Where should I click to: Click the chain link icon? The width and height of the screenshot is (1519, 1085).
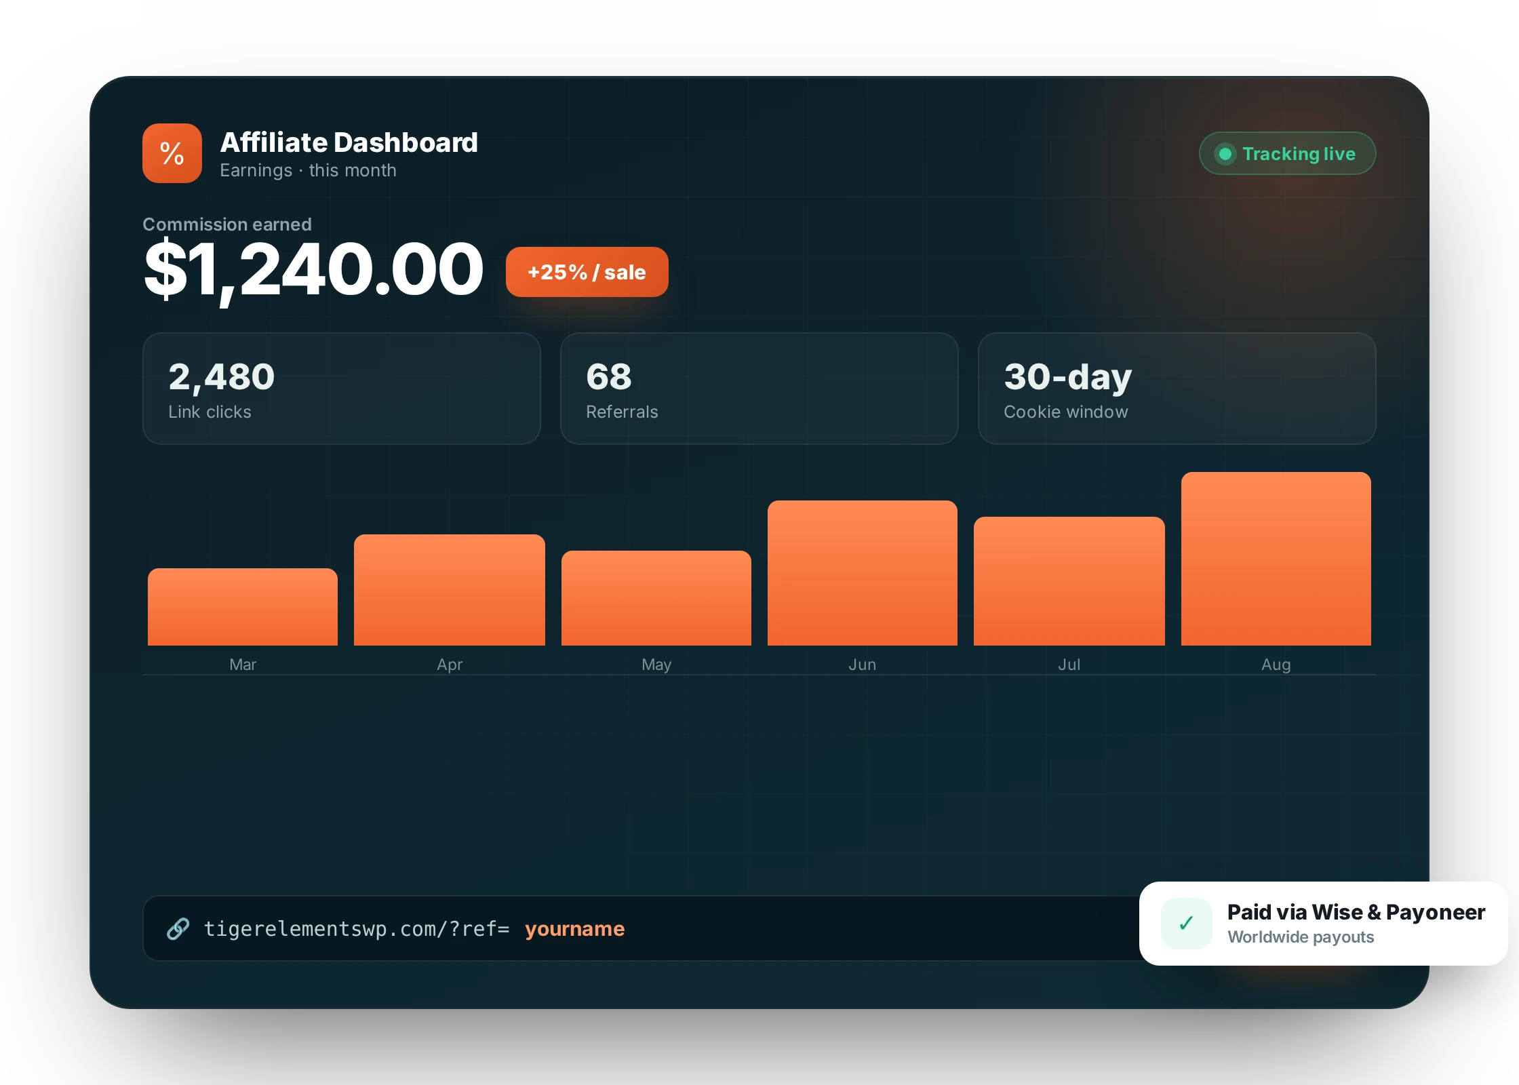(178, 928)
